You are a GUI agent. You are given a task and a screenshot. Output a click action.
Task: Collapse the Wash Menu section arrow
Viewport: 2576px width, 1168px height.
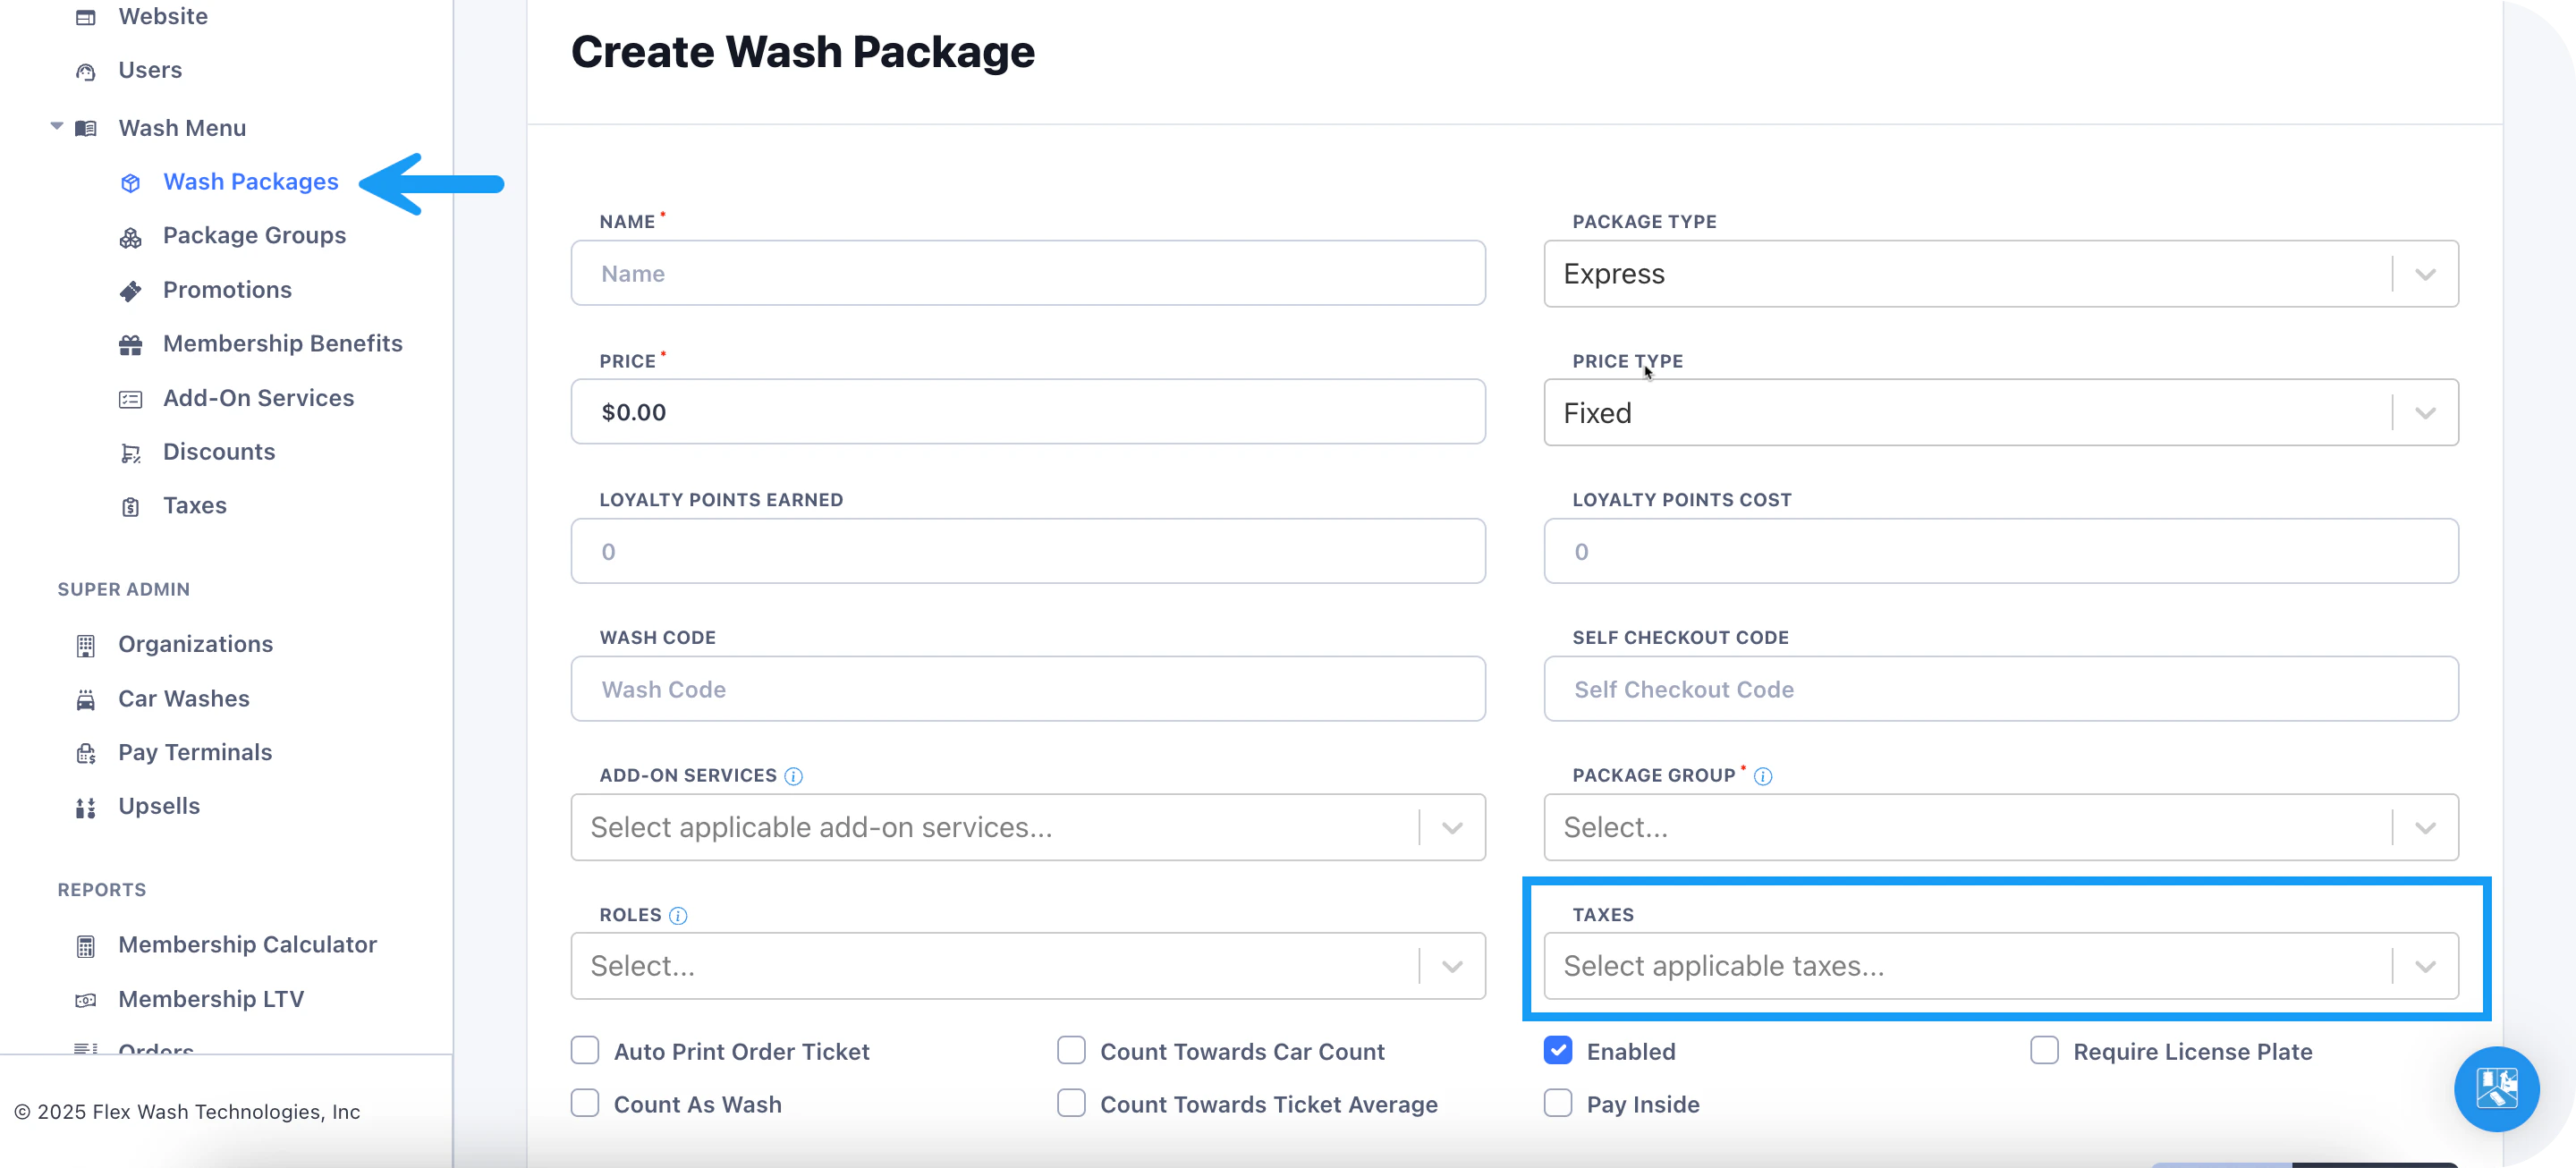click(57, 127)
